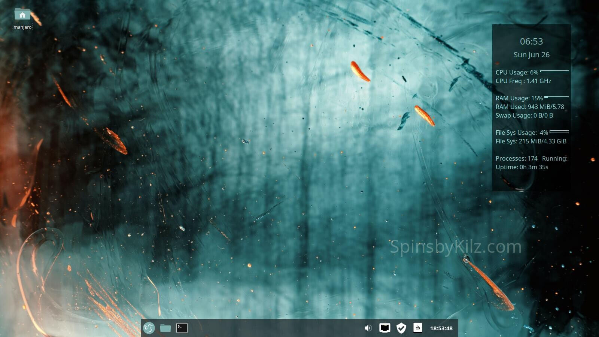Click the Processes: 174 readout
This screenshot has height=337, width=599.
coord(517,158)
